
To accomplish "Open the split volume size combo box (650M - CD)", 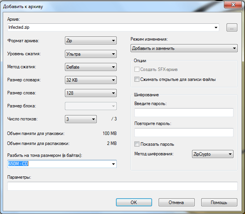I will click(x=62, y=164).
